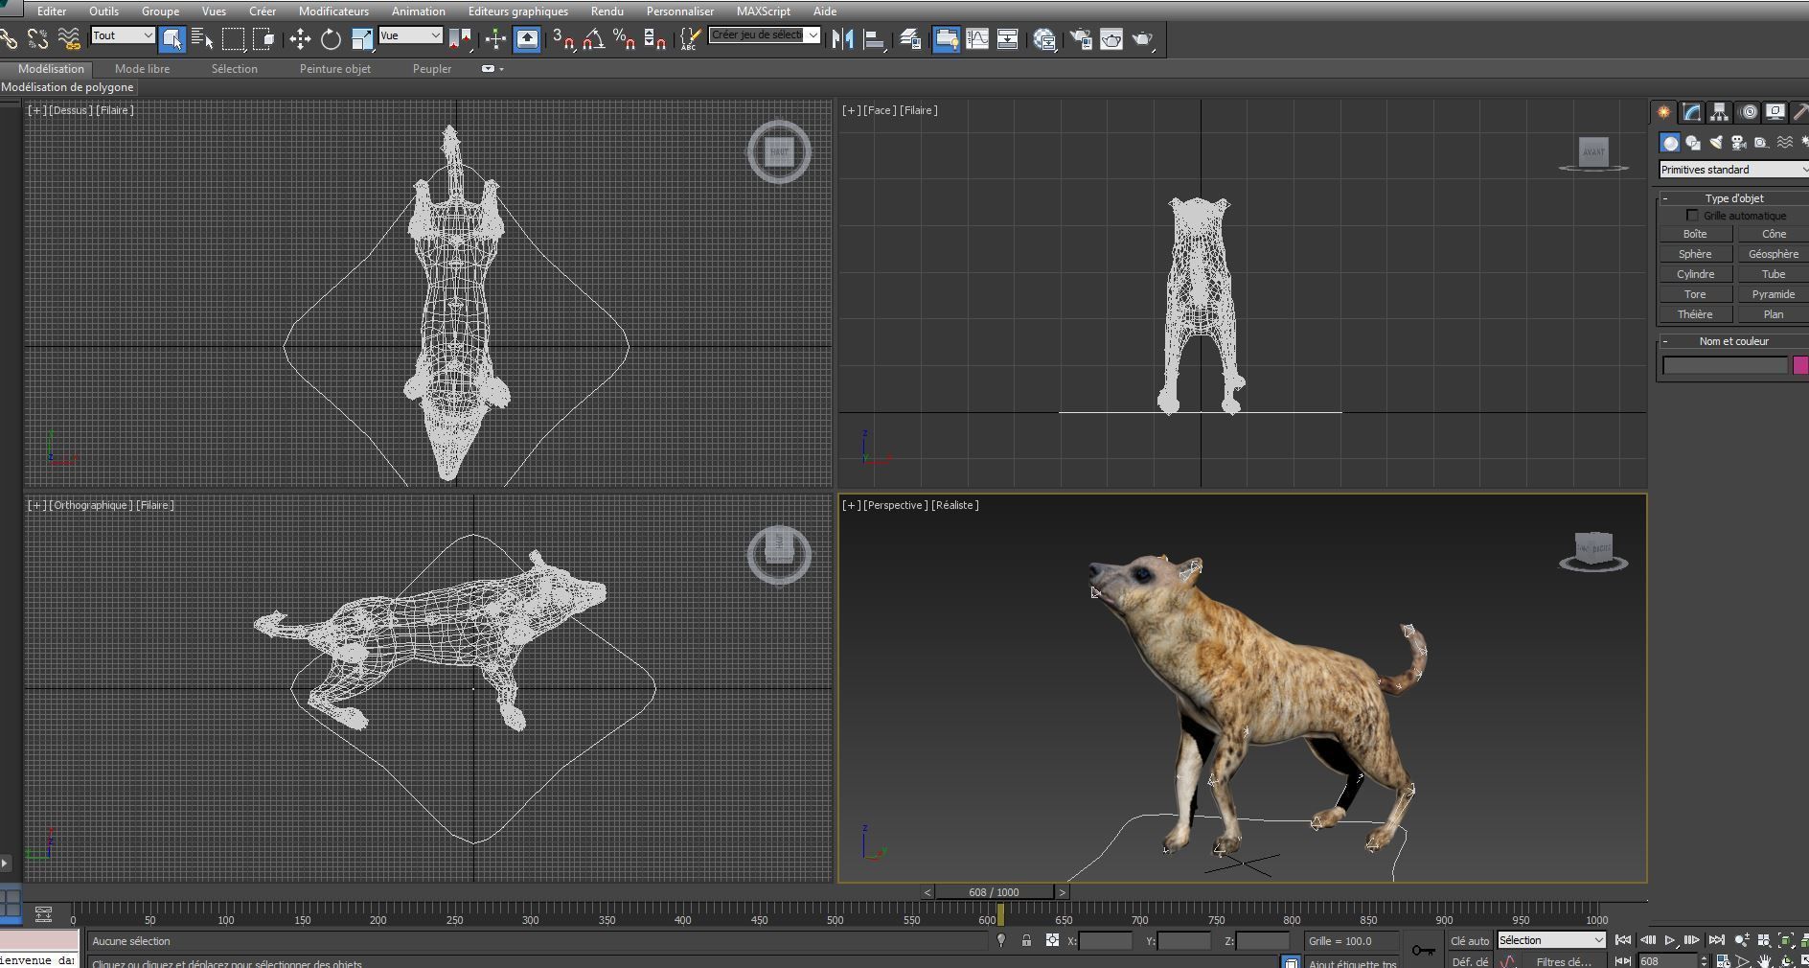Image resolution: width=1809 pixels, height=968 pixels.
Task: Open the Animation menu
Action: [419, 12]
